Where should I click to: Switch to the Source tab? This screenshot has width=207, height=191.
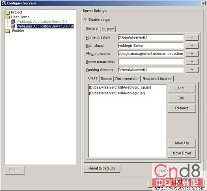[106, 79]
